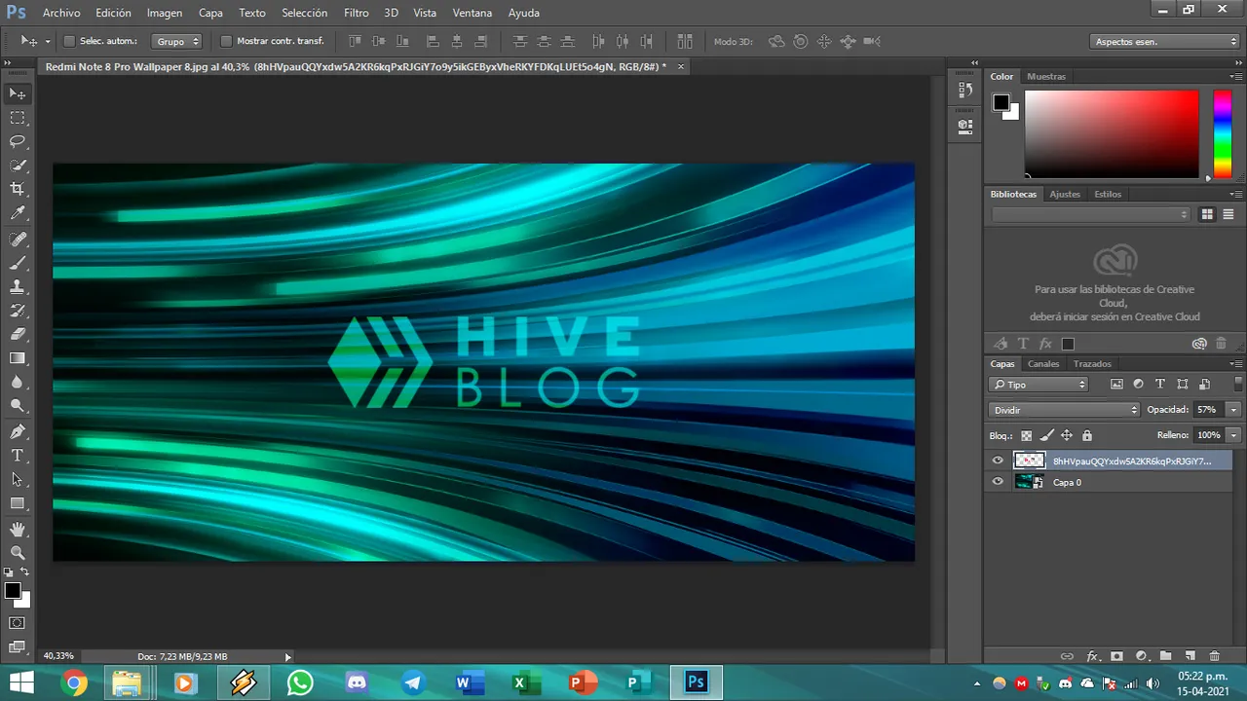Select the Clone Stamp tool
Viewport: 1247px width, 701px height.
(18, 287)
